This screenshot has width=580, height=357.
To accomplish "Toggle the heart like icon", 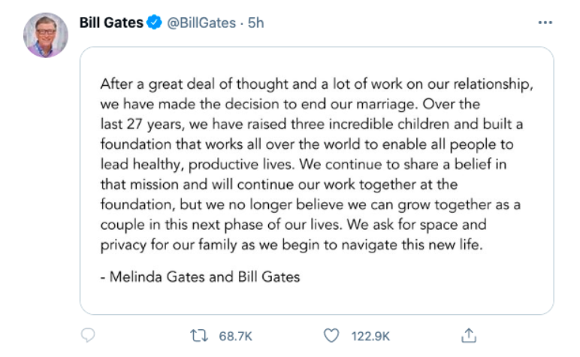I will coord(331,335).
